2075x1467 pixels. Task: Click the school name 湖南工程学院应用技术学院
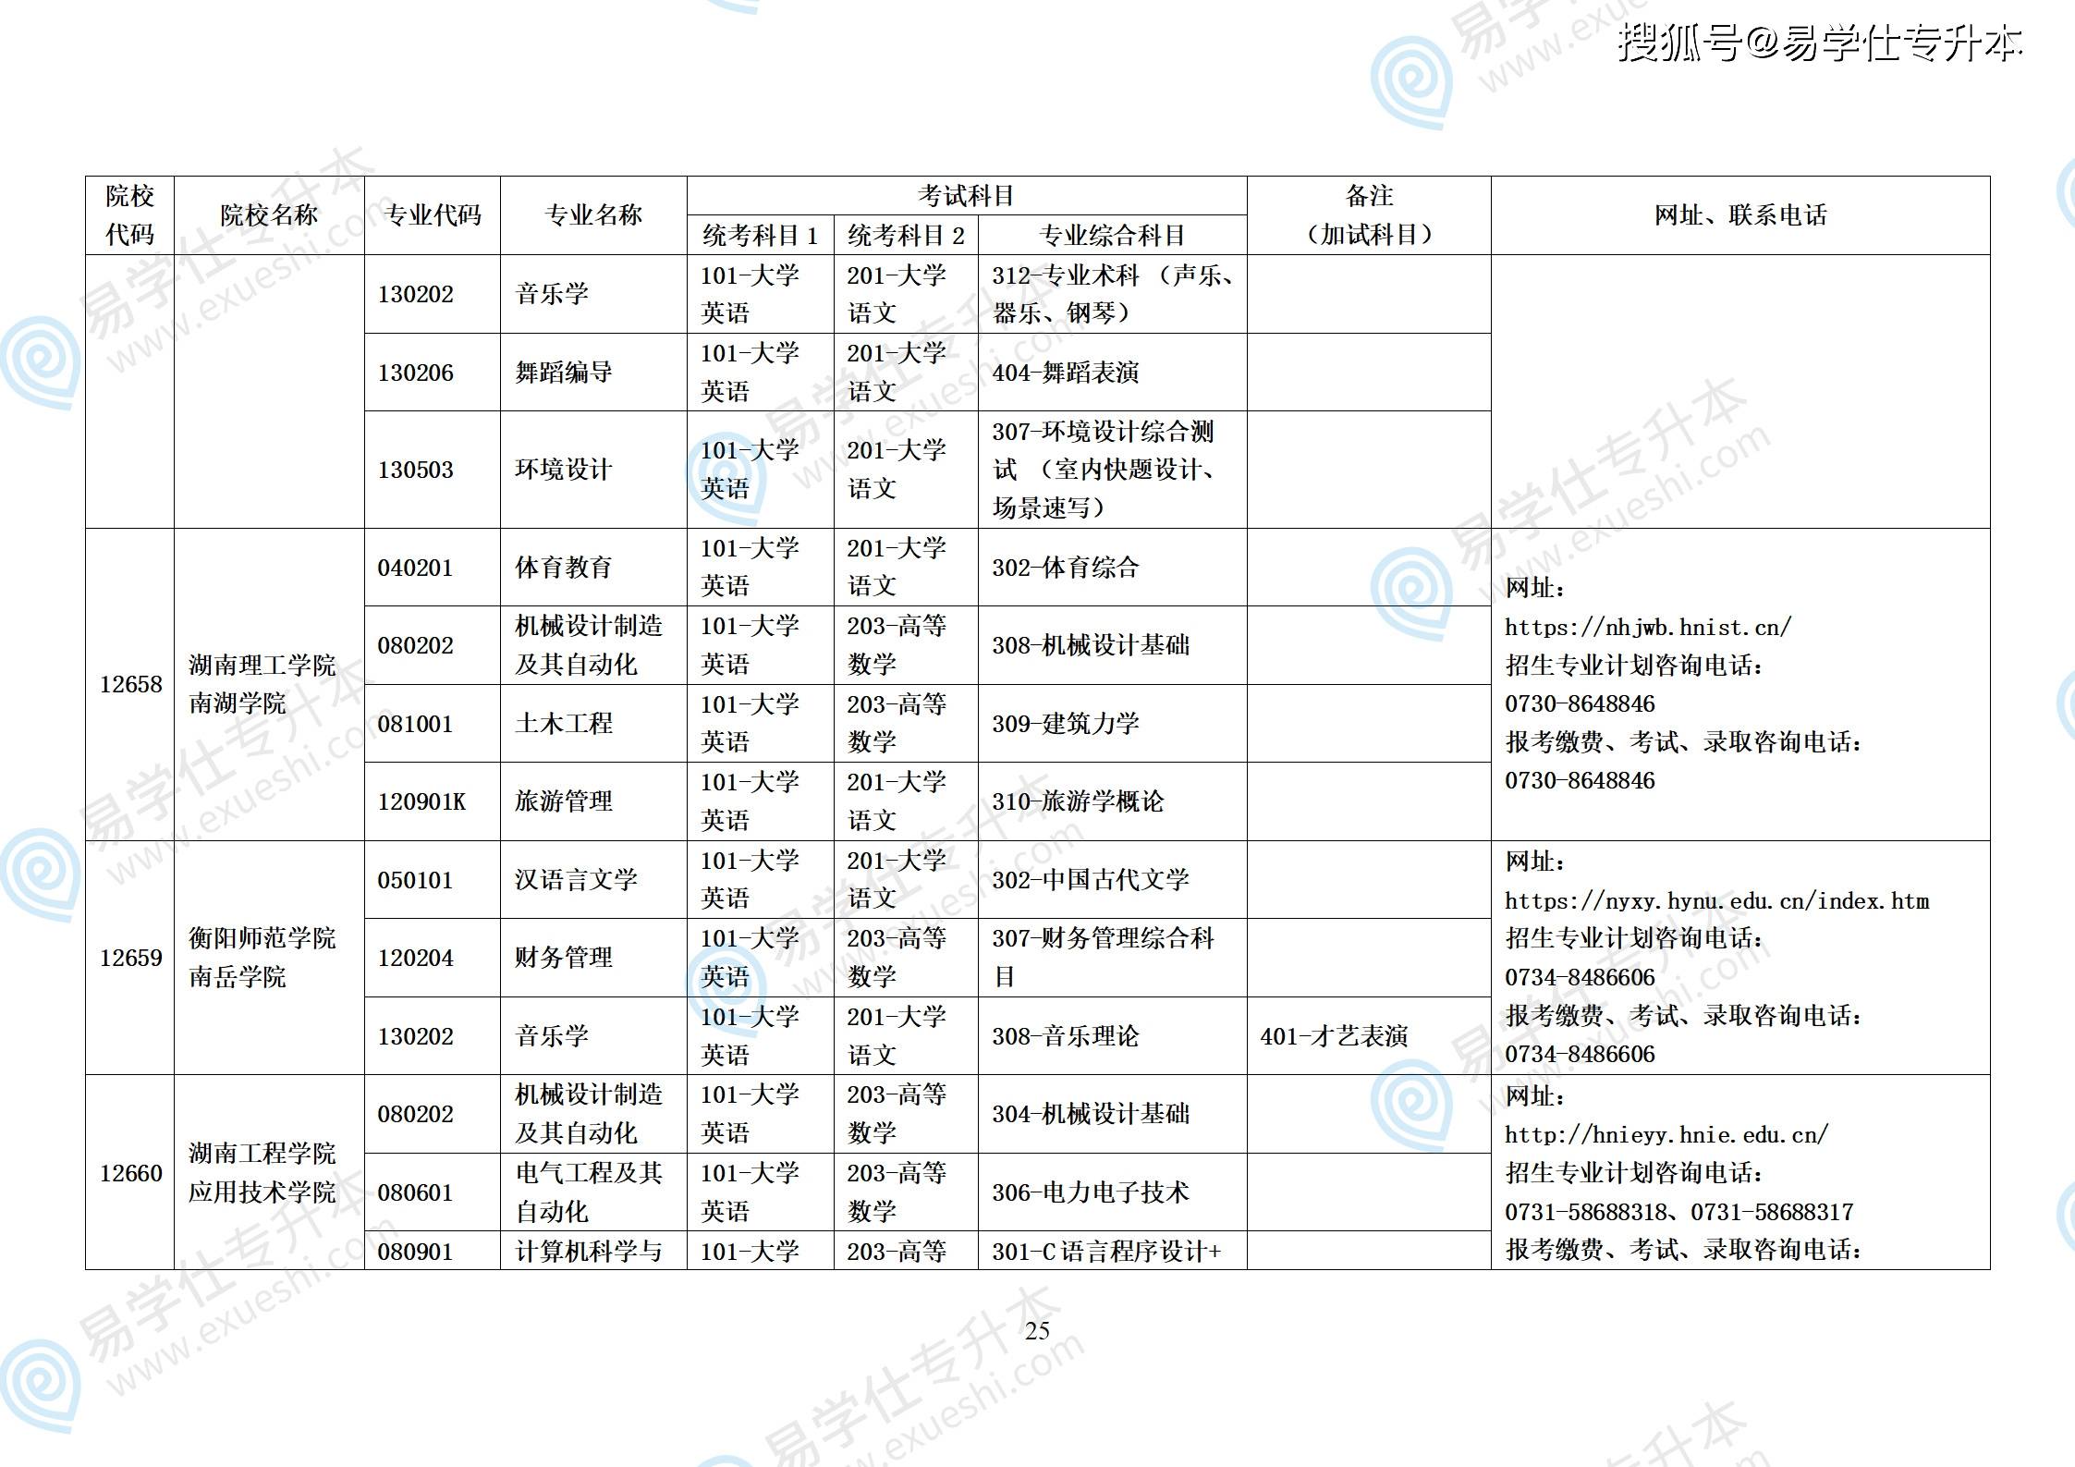point(262,1174)
